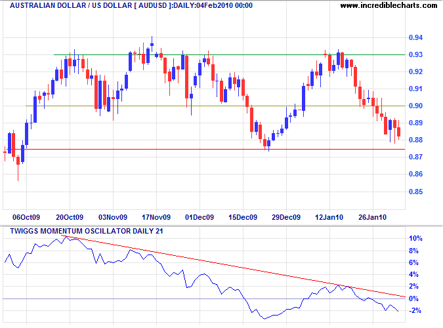Click the 4% oscillator axis label

tap(413, 274)
